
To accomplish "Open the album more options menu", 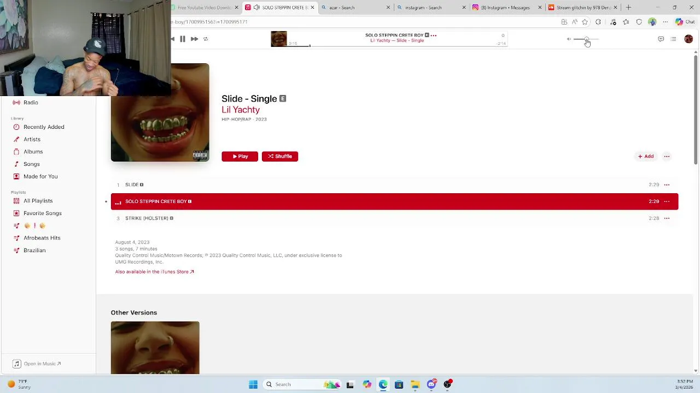I will [x=667, y=157].
